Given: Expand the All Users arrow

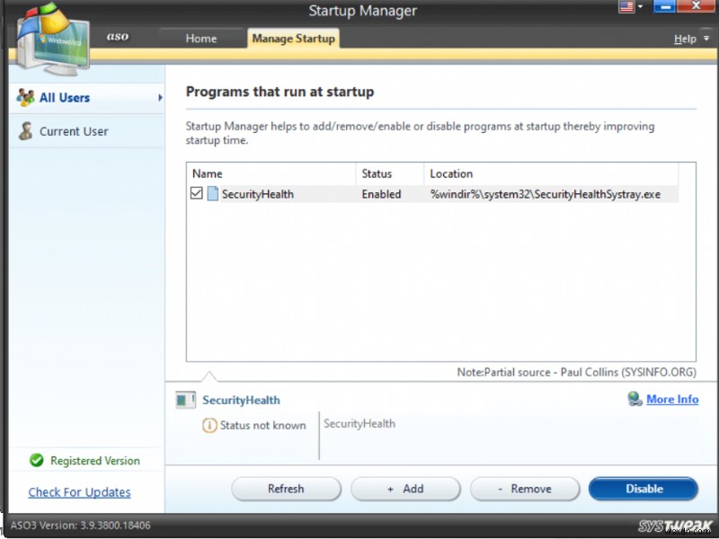Looking at the screenshot, I should 160,98.
